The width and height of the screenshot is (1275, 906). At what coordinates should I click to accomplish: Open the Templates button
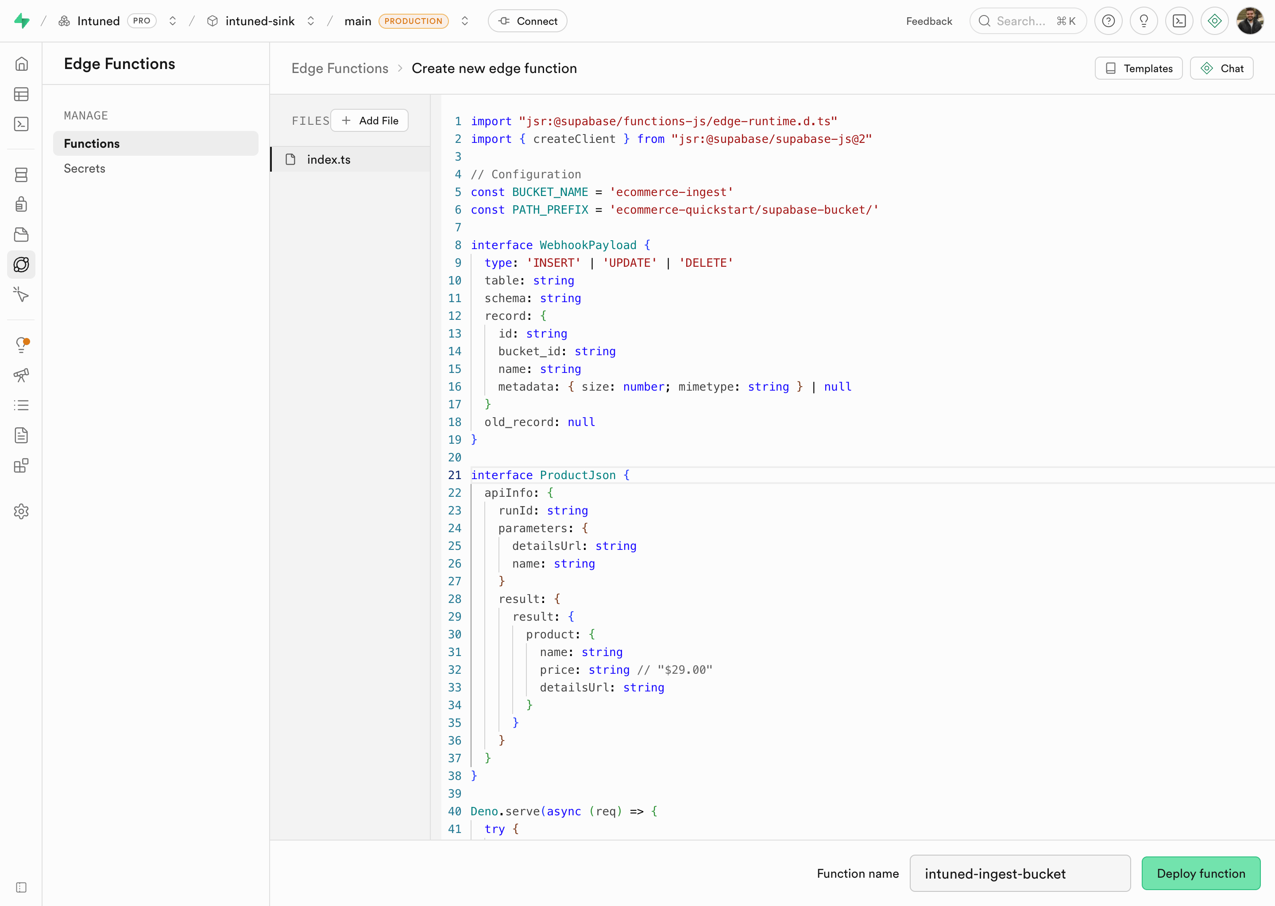(1138, 68)
